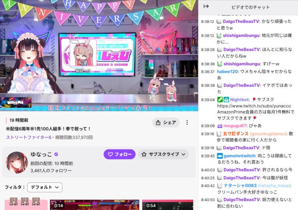Click the Prime Gaming crown badge by gameinntwitch
298x210 pixels.
[219, 156]
